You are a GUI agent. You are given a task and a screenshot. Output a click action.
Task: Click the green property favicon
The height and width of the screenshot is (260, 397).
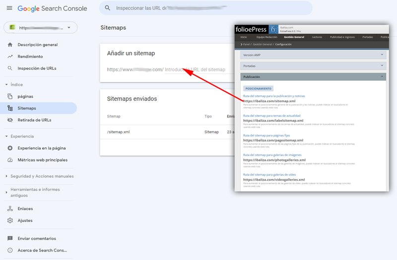coord(12,27)
